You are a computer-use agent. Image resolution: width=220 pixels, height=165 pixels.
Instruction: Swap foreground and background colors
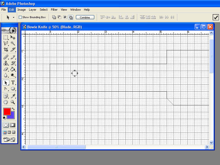click(x=13, y=109)
